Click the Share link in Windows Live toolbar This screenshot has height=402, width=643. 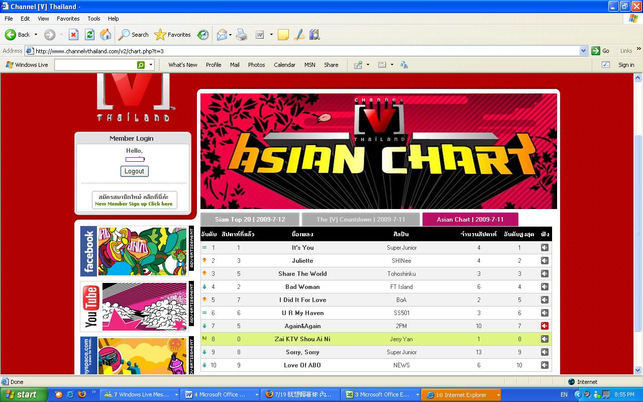(331, 65)
